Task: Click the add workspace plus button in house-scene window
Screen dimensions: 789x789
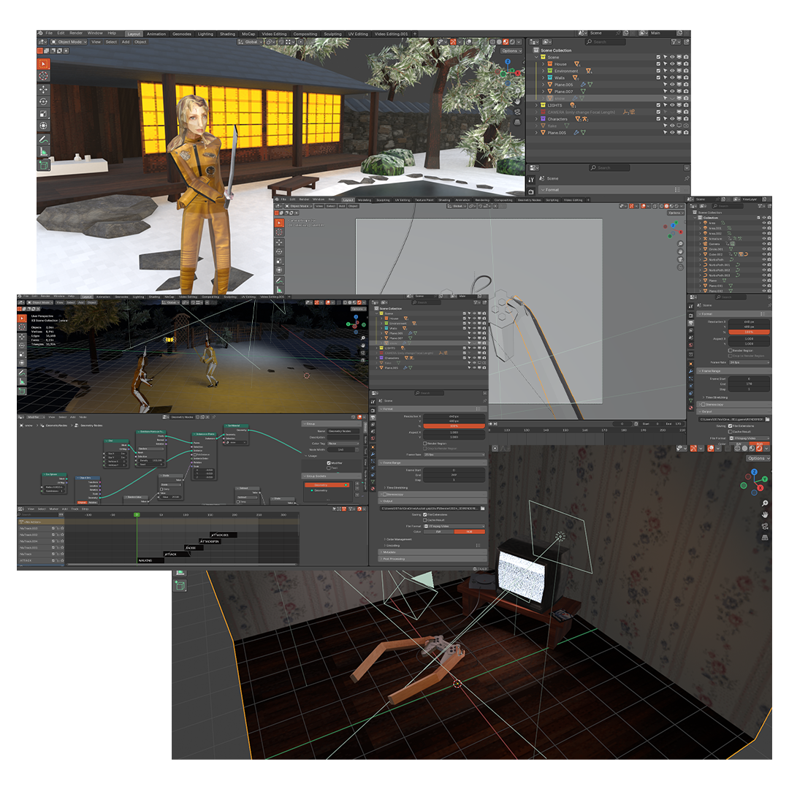Action: coord(415,34)
